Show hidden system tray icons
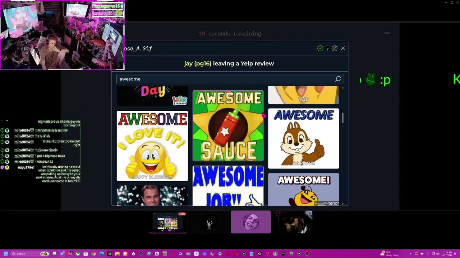The width and height of the screenshot is (460, 258). coord(410,254)
